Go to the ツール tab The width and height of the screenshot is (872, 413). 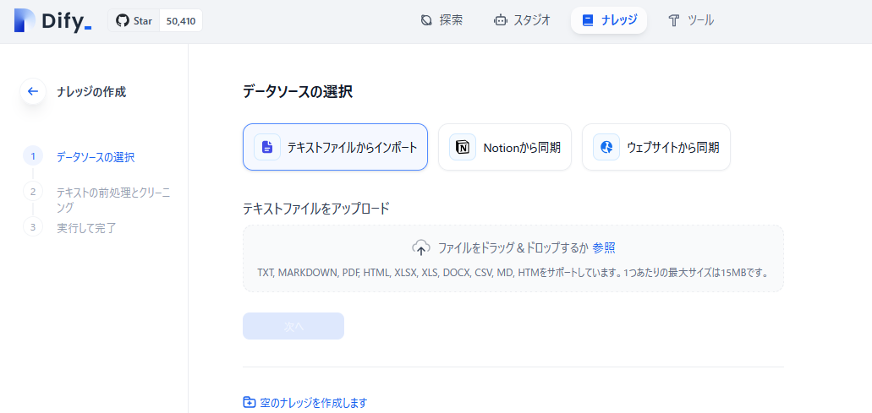[x=691, y=20]
